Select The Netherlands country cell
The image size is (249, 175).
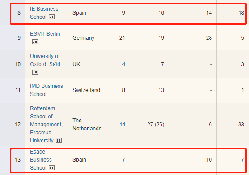(87, 125)
